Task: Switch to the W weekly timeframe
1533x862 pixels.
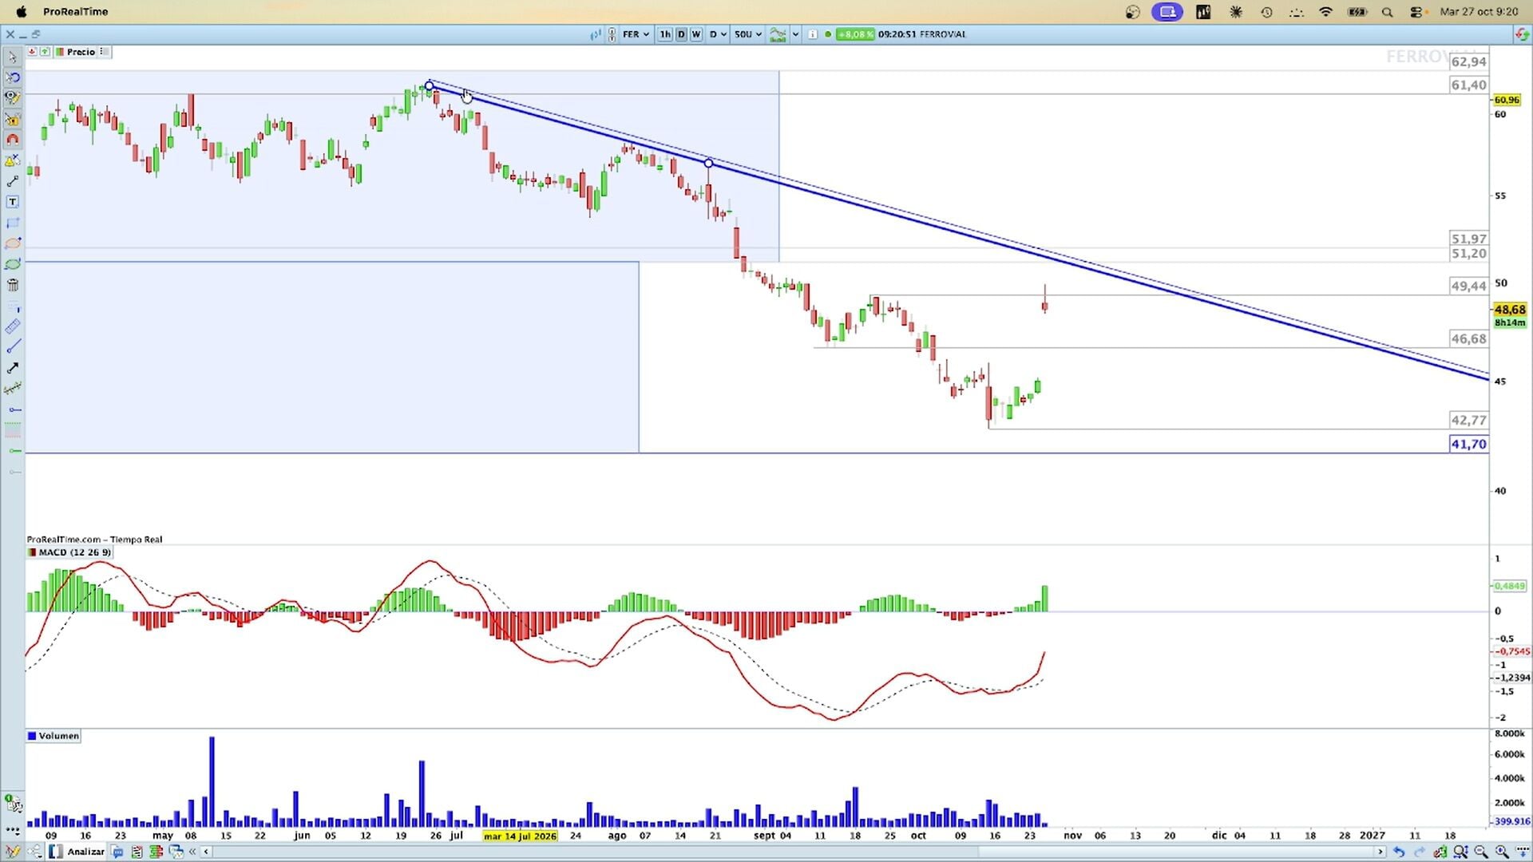Action: click(695, 34)
